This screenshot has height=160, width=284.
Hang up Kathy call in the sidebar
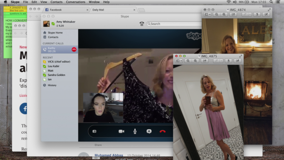pos(74,49)
